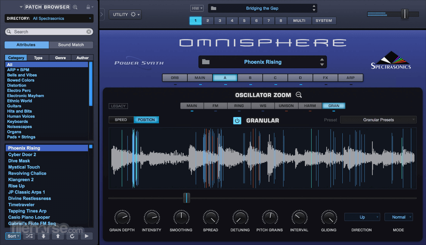Screen dimensions: 426x245
Task: Click the Pitch Grains knob
Action: point(269,218)
